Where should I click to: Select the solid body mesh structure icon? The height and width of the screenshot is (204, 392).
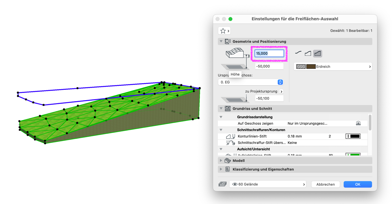pyautogui.click(x=318, y=53)
